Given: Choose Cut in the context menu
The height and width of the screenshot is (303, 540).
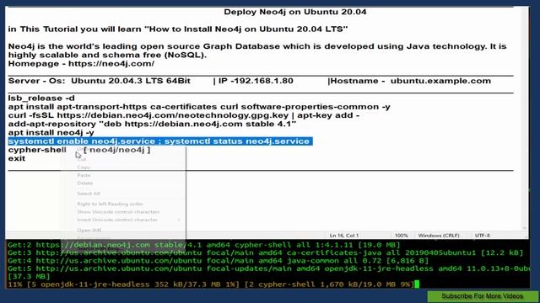Looking at the screenshot, I should pos(82,159).
